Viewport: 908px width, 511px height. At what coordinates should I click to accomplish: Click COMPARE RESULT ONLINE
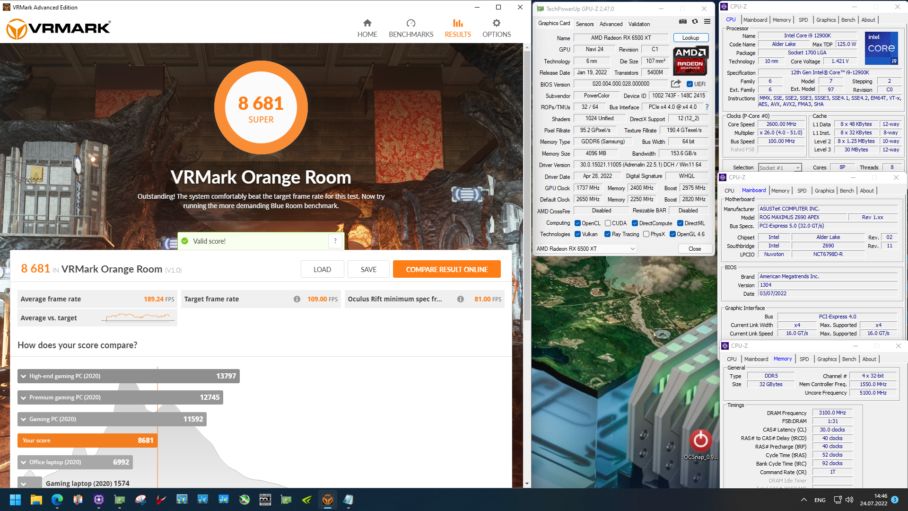(446, 269)
